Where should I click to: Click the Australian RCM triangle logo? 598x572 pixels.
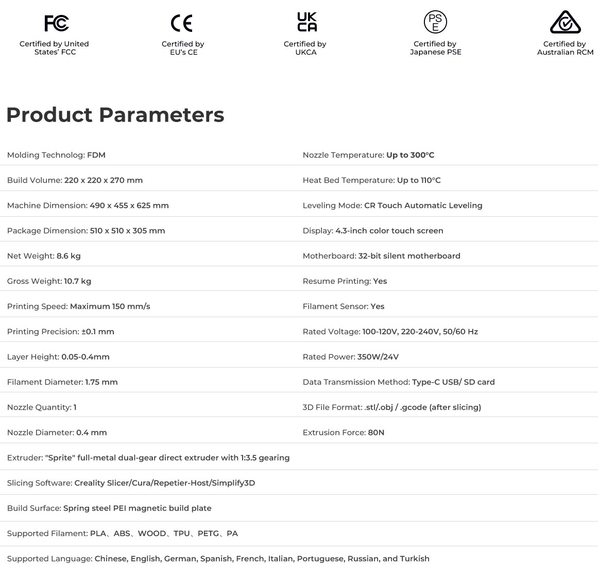[x=565, y=22]
